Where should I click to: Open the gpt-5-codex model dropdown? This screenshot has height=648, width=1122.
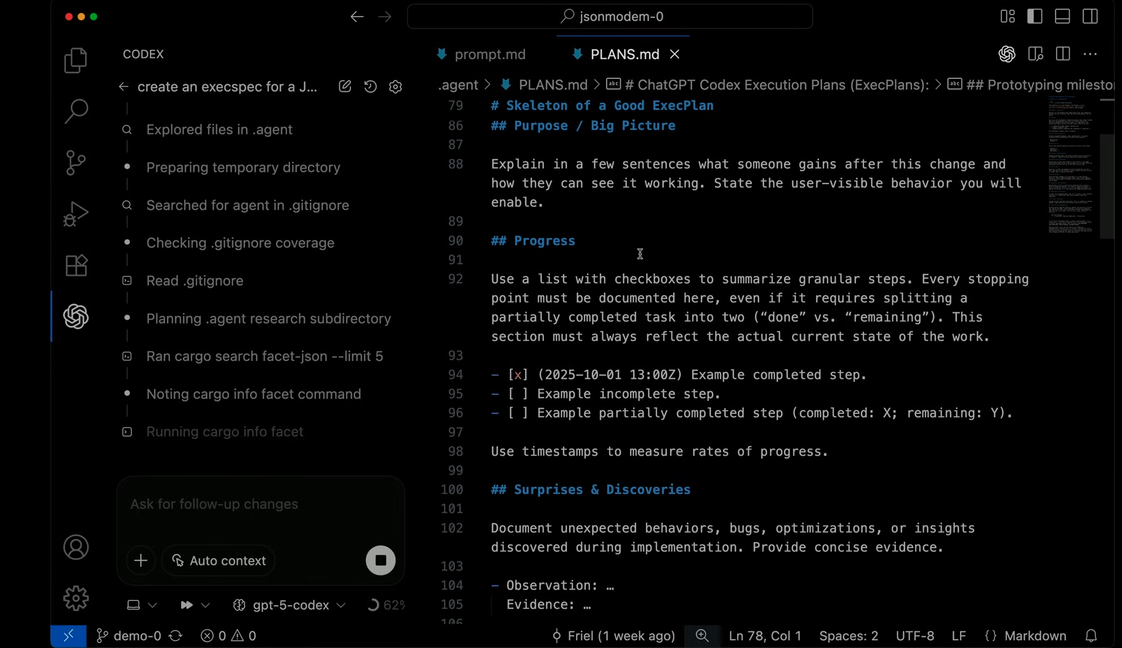coord(289,605)
